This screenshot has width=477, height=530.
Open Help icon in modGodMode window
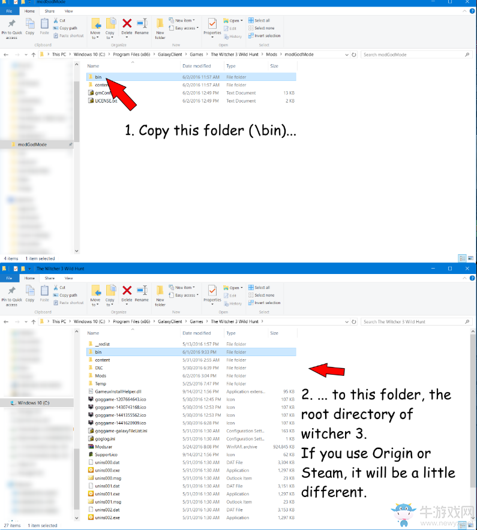coord(472,11)
